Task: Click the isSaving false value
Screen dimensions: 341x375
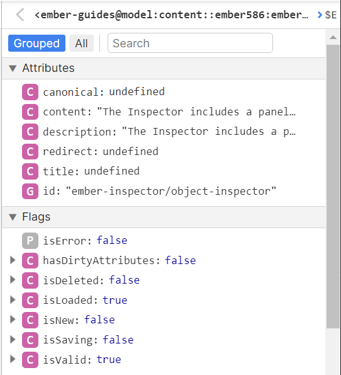Action: [118, 340]
